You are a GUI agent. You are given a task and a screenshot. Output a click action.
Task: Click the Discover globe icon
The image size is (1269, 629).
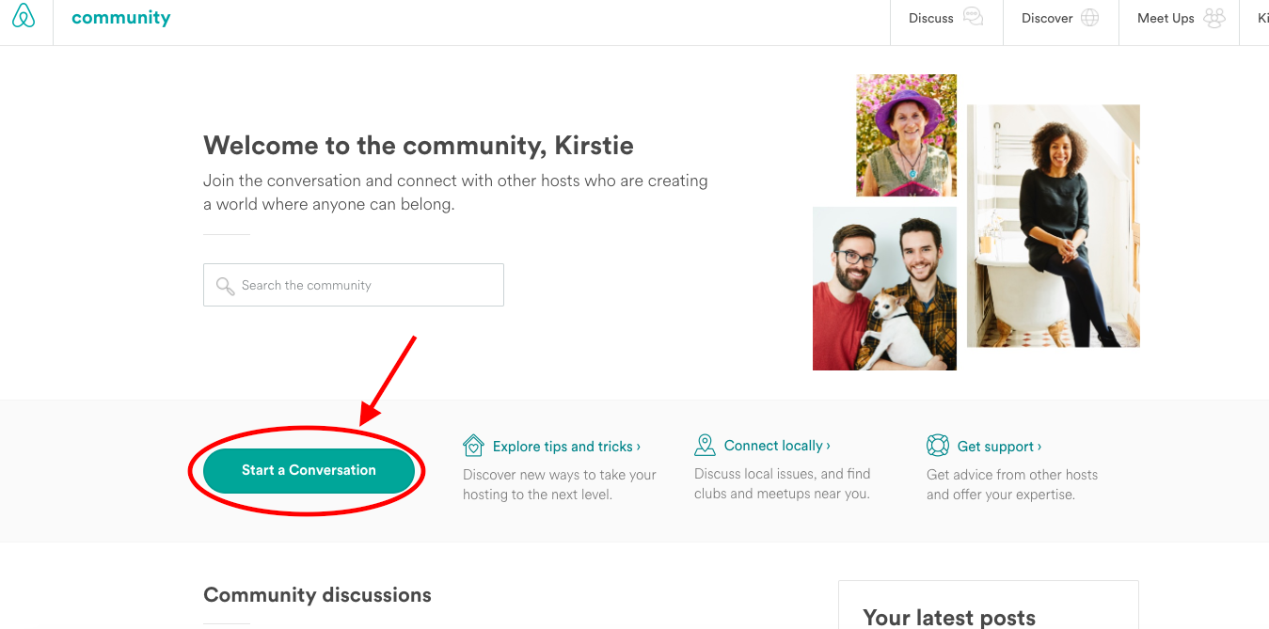[1092, 17]
